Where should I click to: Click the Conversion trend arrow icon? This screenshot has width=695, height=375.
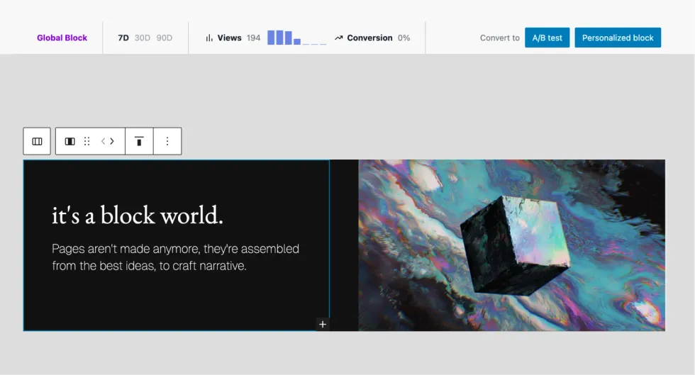[338, 38]
